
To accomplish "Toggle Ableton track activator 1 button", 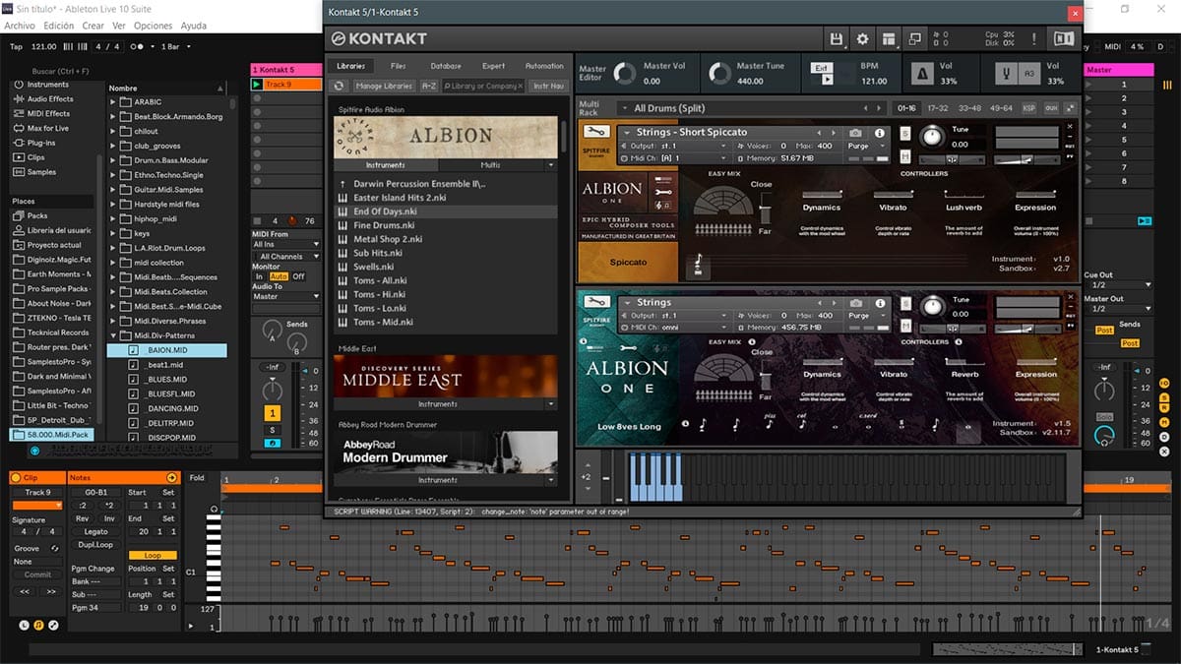I will click(273, 413).
